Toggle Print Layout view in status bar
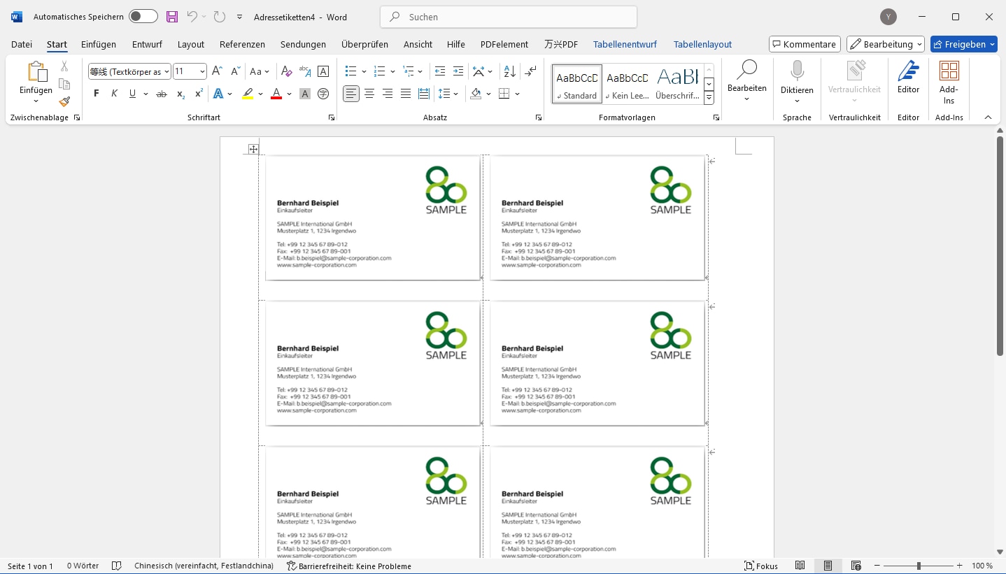 (x=828, y=566)
